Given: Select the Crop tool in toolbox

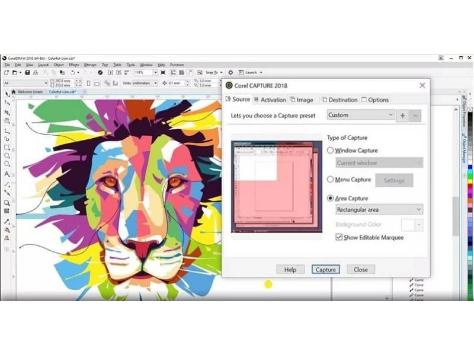Looking at the screenshot, I should [x=7, y=112].
